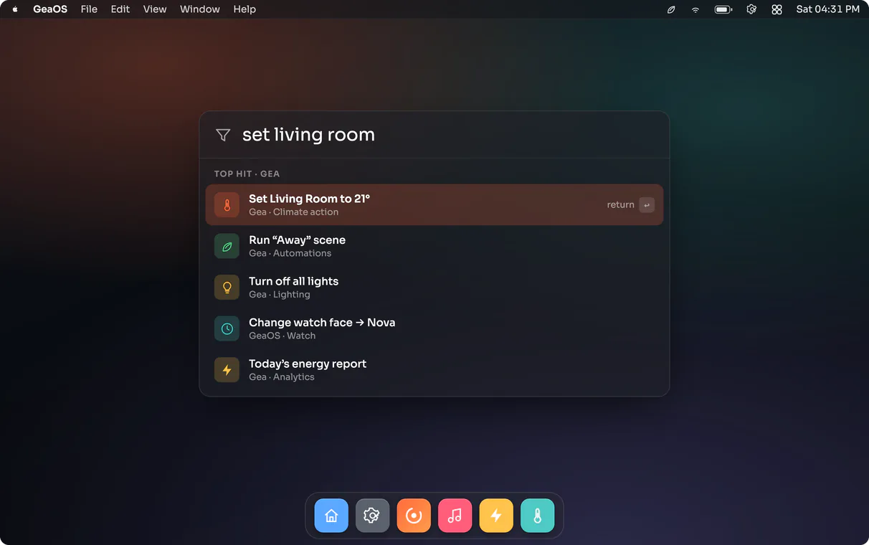The image size is (869, 545).
Task: Click the thermometer icon of Climate action
Action: 227,205
